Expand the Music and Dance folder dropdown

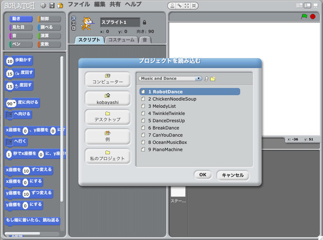199,79
